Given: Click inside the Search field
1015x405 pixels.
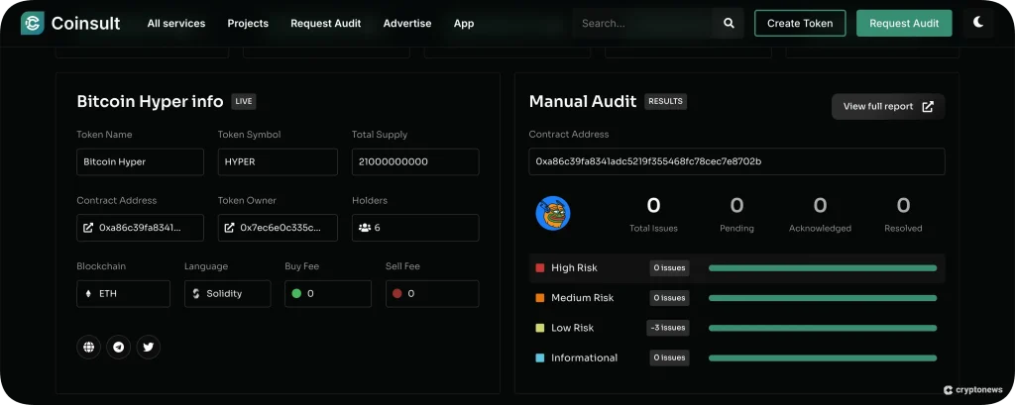Looking at the screenshot, I should [642, 24].
